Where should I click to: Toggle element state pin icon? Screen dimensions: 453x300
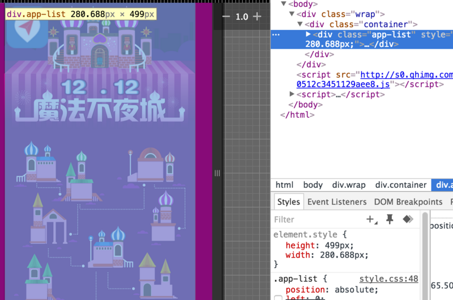pos(390,219)
